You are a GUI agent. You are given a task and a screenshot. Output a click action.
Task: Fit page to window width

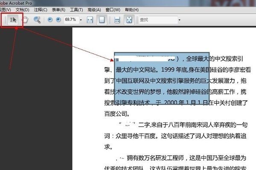click(90, 20)
